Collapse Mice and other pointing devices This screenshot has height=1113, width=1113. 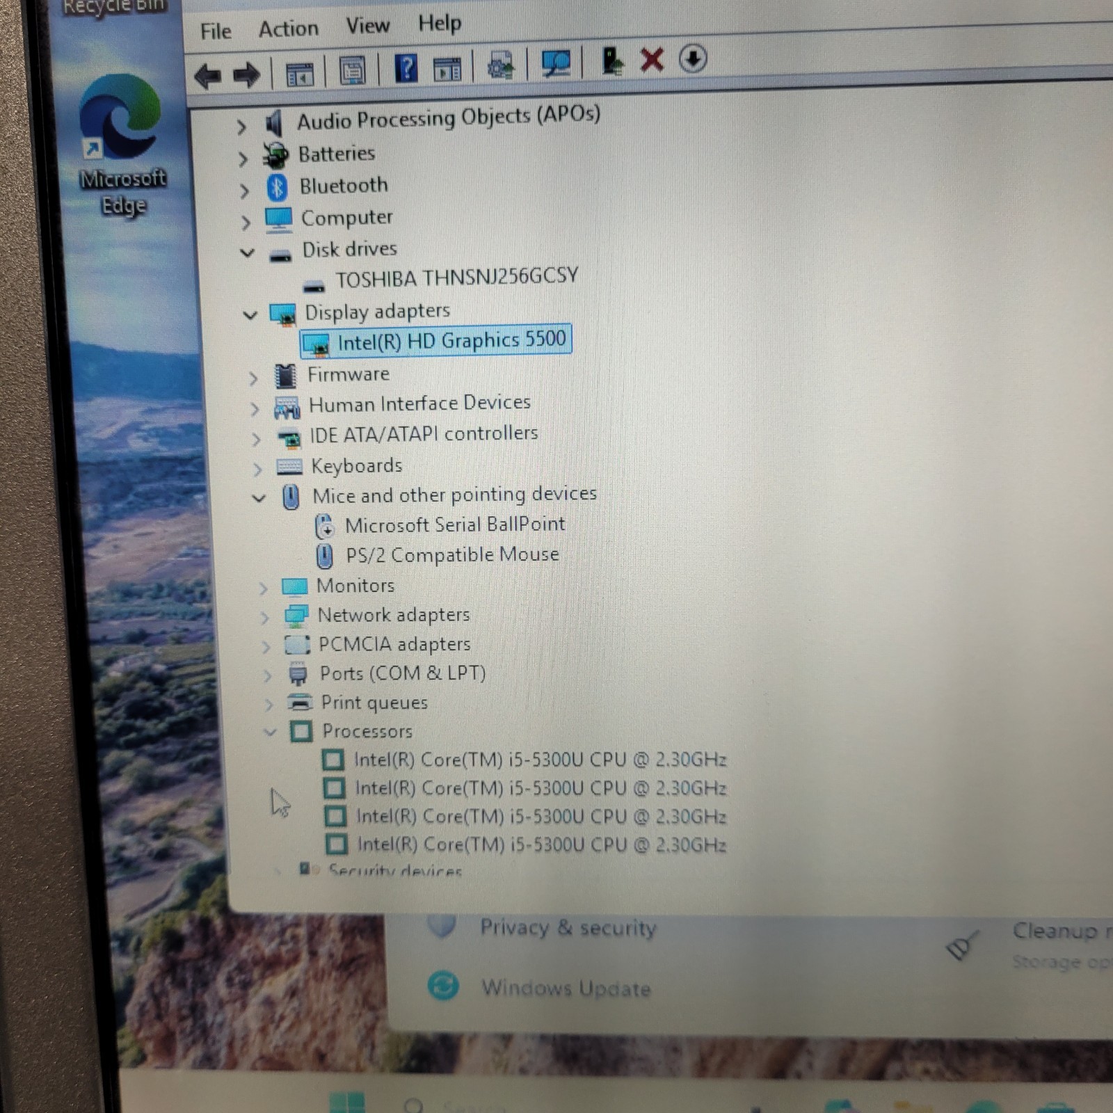pos(259,498)
